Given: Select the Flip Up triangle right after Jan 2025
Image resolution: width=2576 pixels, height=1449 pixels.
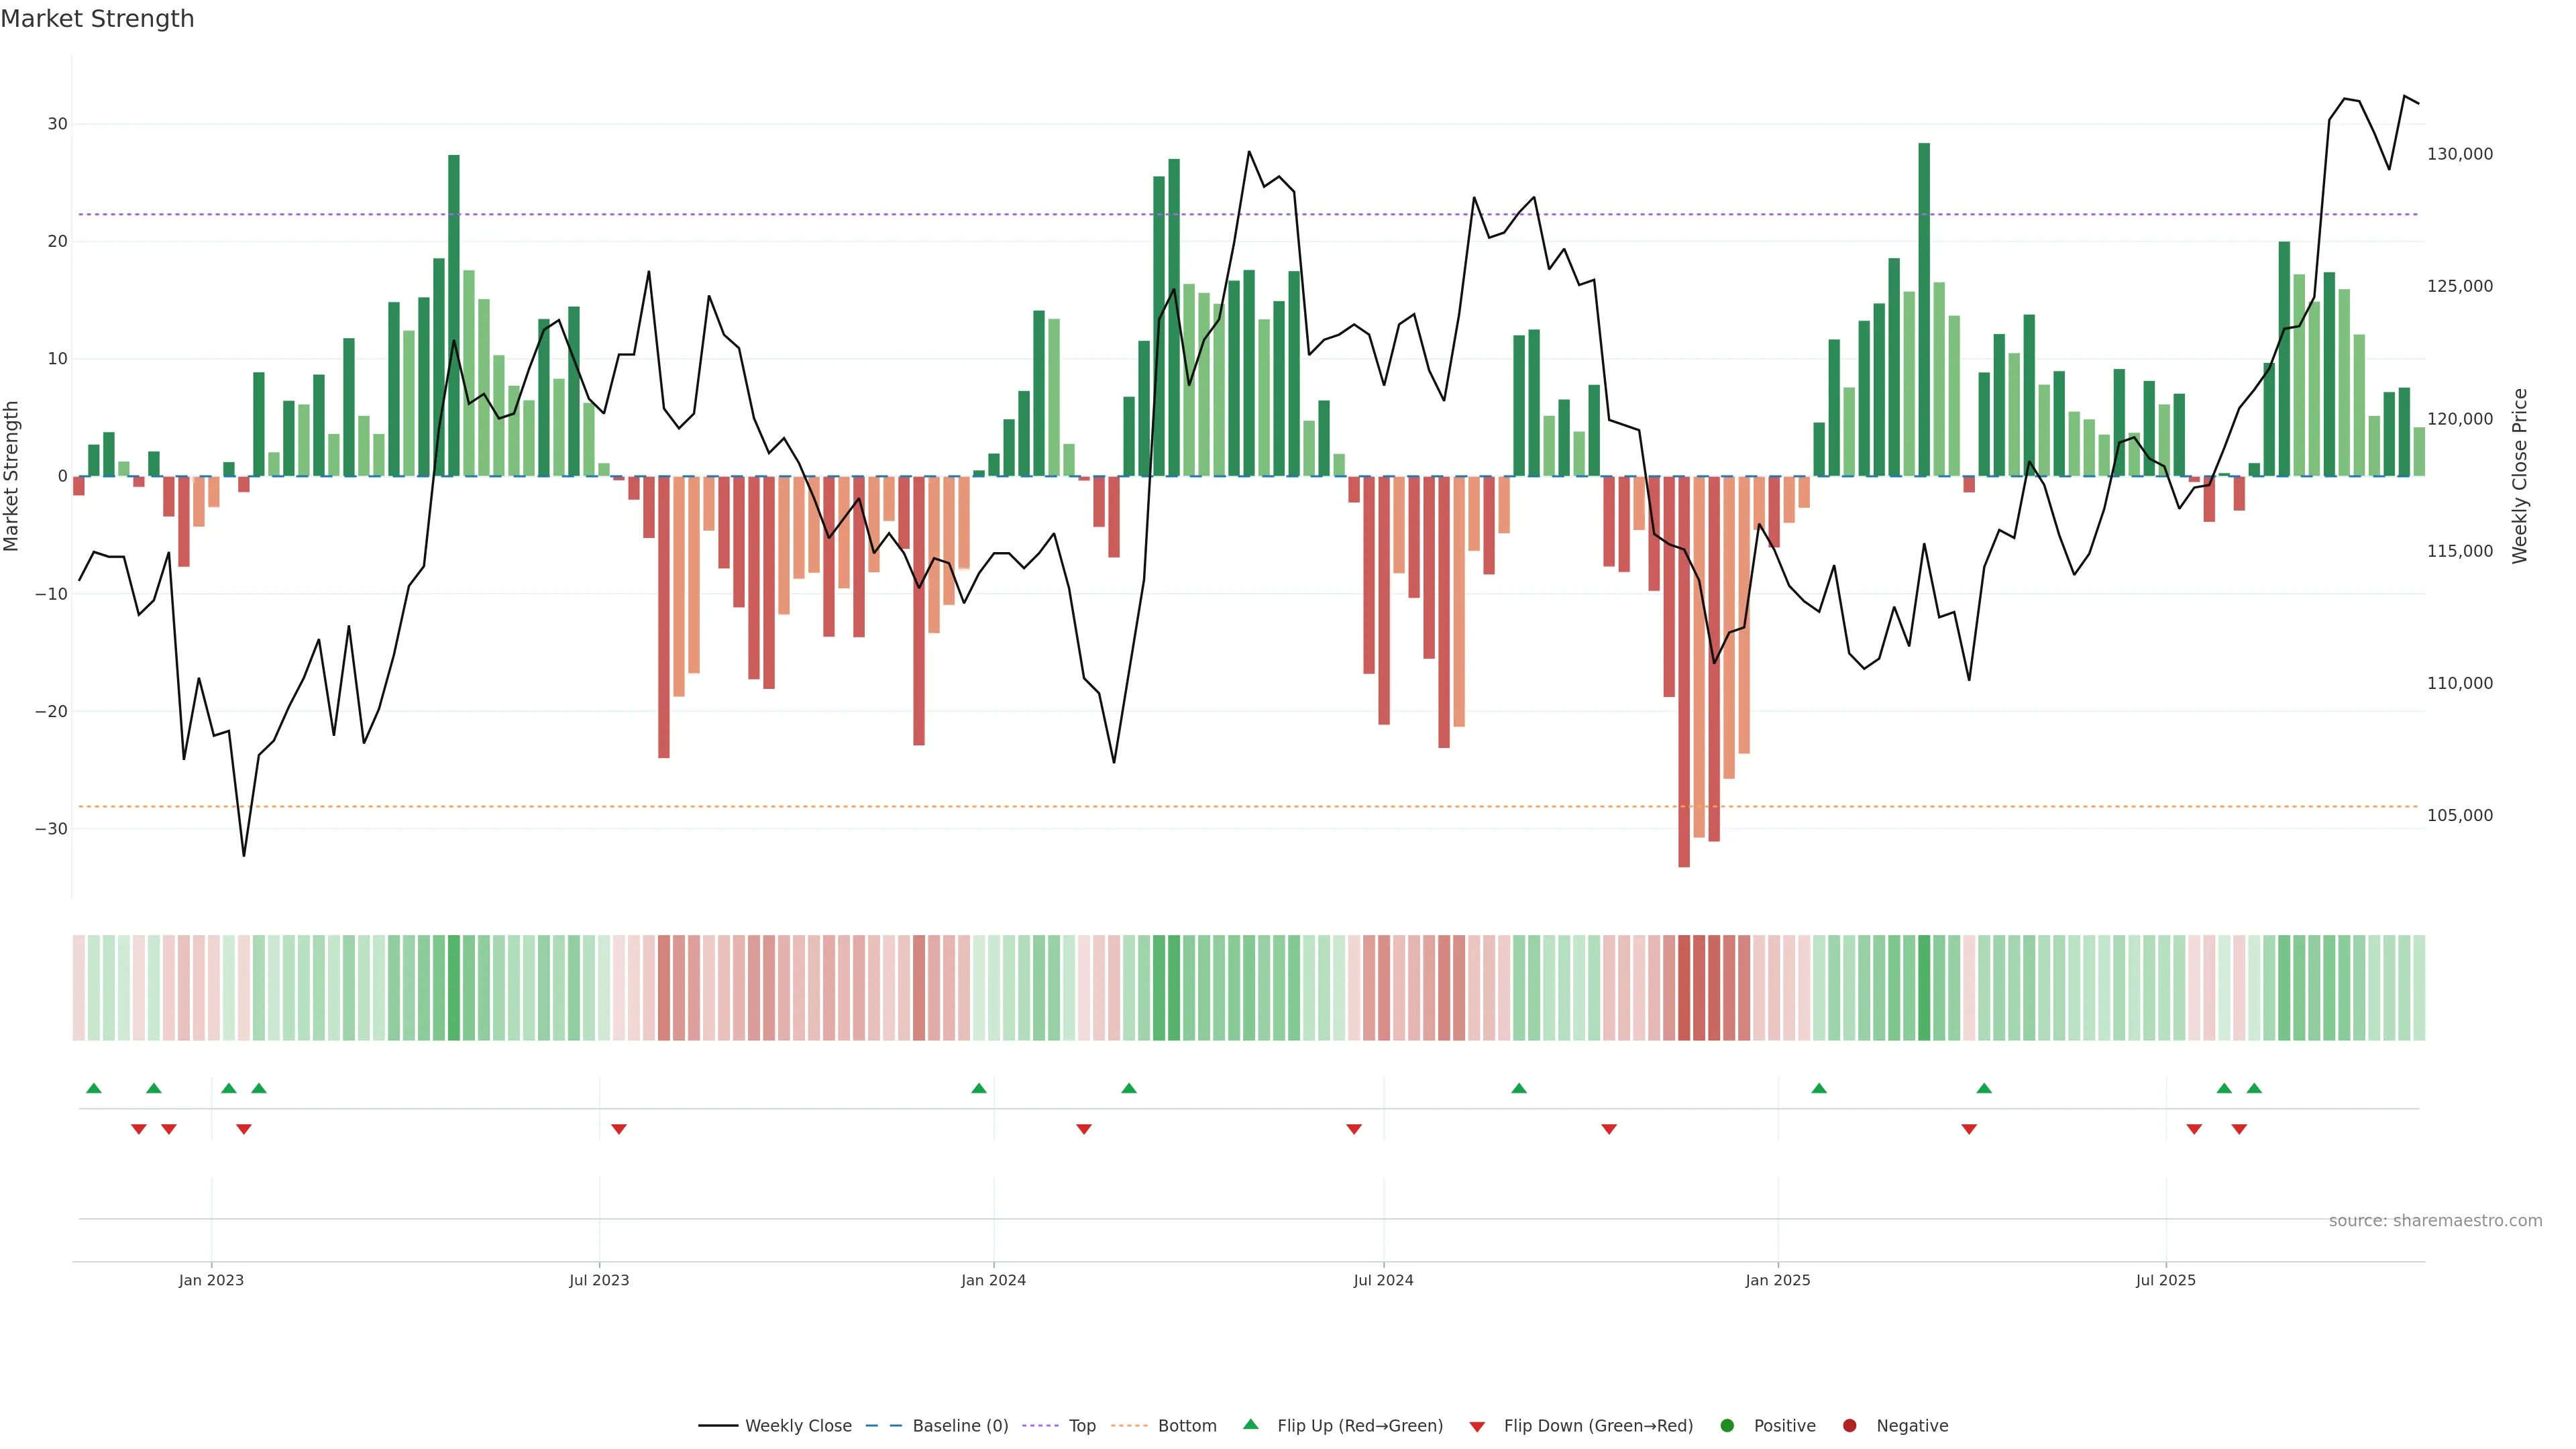Looking at the screenshot, I should tap(1819, 1088).
